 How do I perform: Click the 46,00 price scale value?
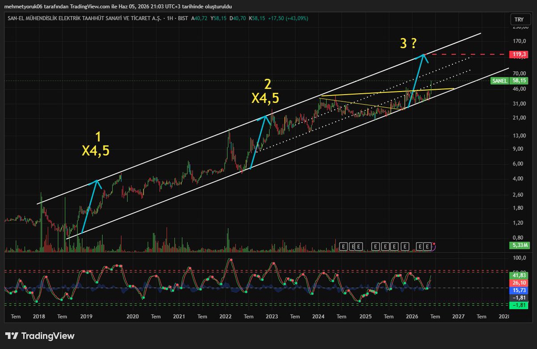519,89
